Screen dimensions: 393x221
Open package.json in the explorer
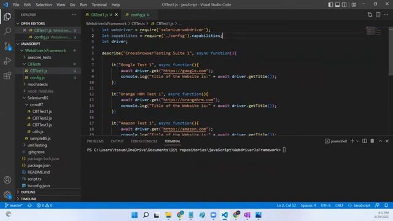click(x=48, y=165)
